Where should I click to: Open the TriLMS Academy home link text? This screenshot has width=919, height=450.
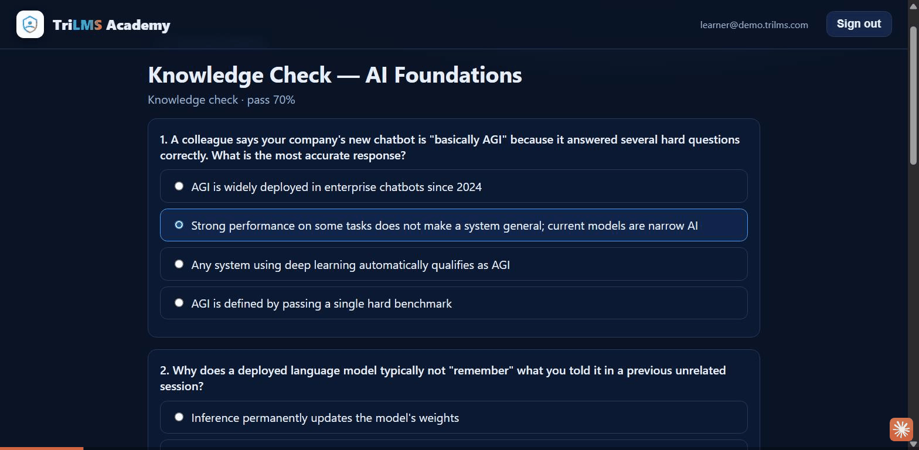coord(111,25)
